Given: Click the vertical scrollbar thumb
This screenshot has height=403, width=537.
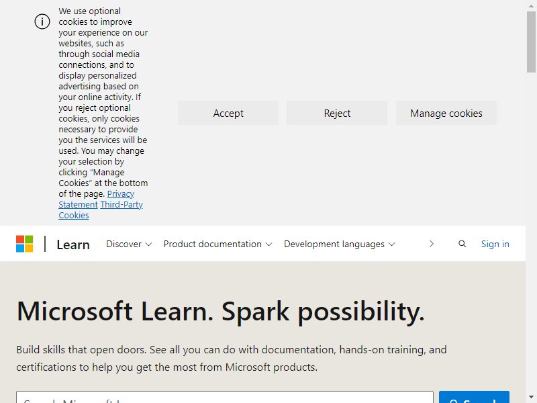Looking at the screenshot, I should tap(531, 42).
